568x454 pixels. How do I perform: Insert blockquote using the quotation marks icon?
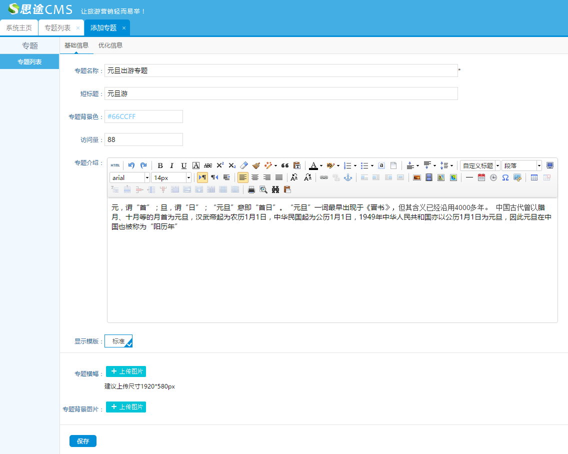pos(285,165)
